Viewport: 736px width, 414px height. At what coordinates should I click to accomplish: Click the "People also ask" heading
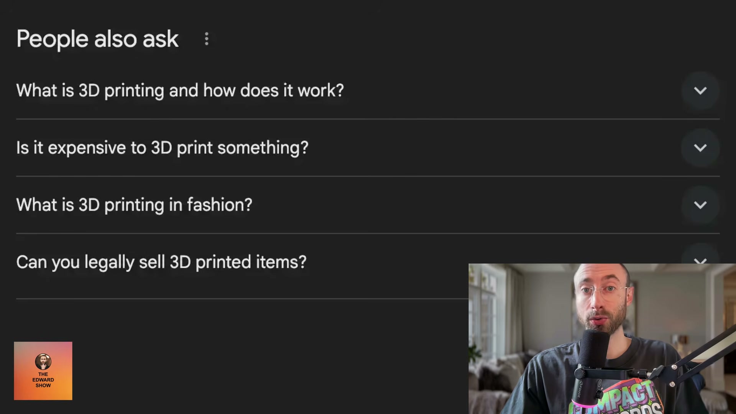(97, 39)
